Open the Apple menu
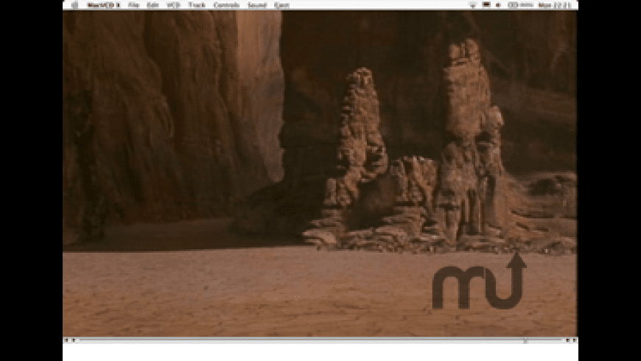 pos(74,5)
